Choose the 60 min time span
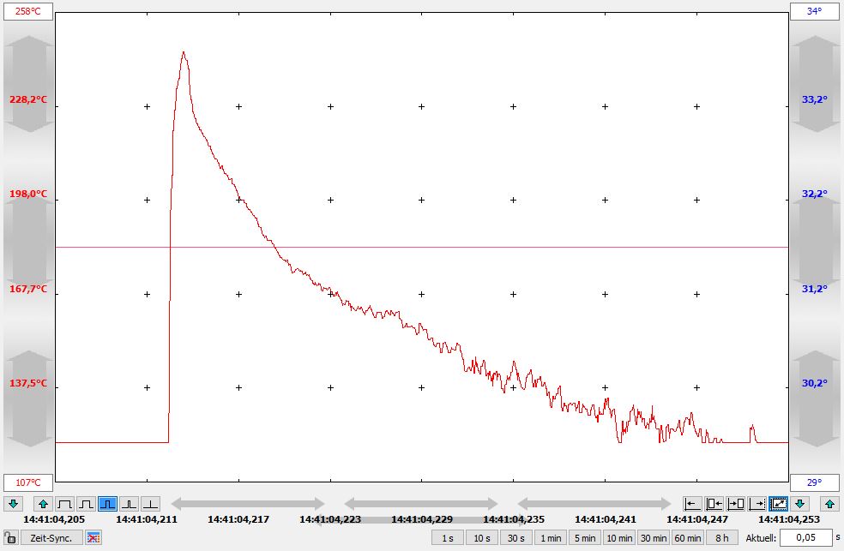Screen dimensions: 844x551 687,538
